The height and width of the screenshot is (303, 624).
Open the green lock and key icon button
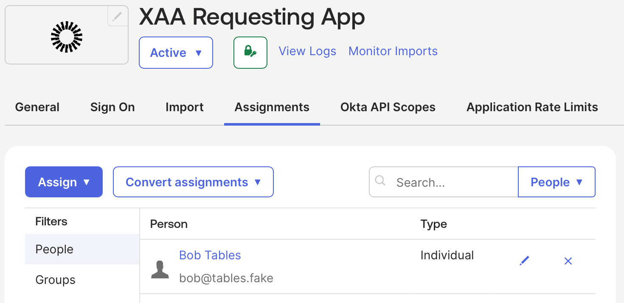click(x=250, y=52)
